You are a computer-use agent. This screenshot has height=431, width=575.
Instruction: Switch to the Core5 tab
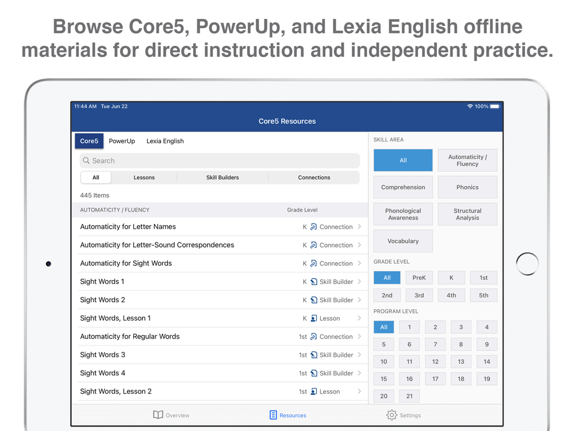(x=89, y=141)
